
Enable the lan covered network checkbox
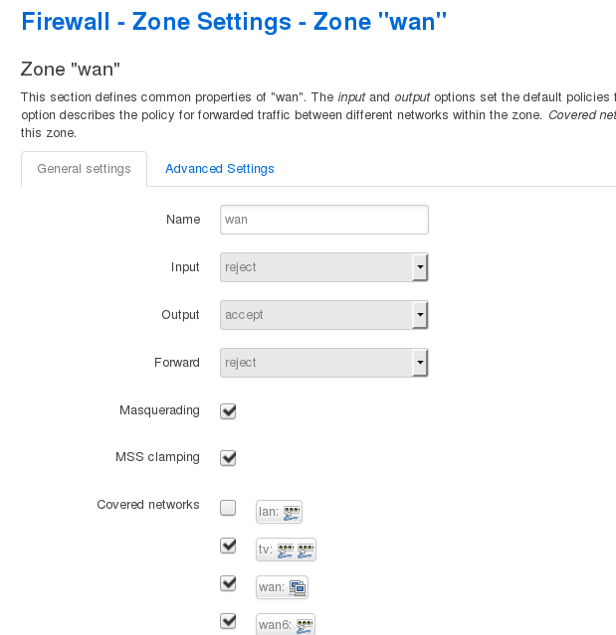228,508
